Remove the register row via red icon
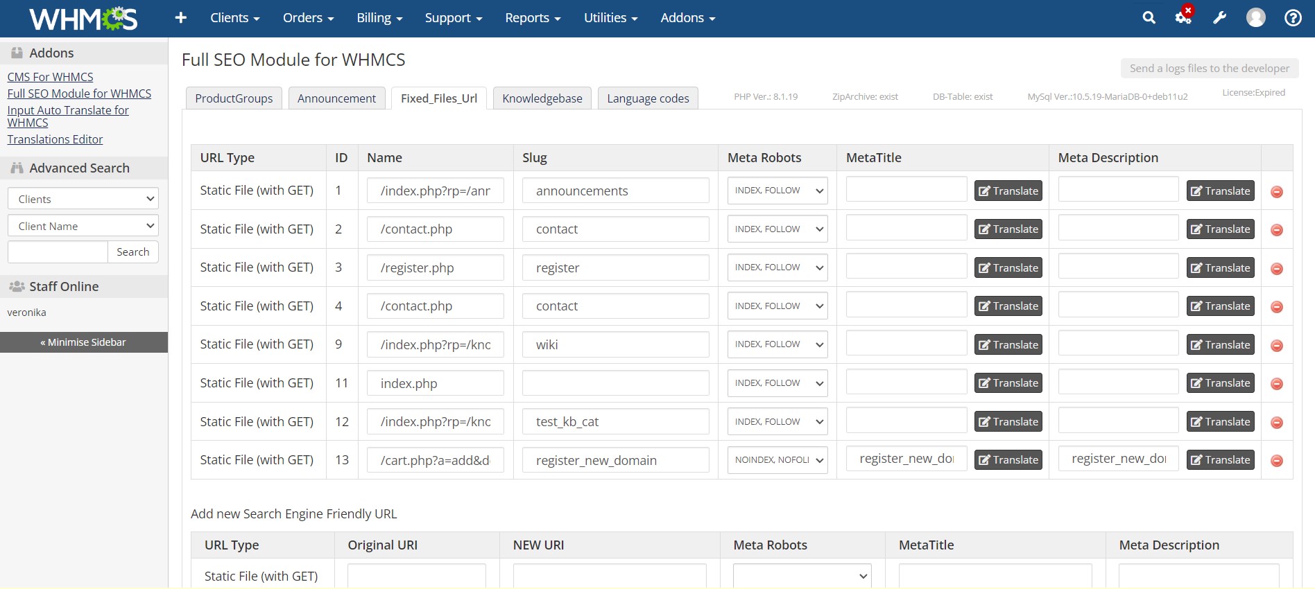The image size is (1315, 589). (x=1277, y=269)
